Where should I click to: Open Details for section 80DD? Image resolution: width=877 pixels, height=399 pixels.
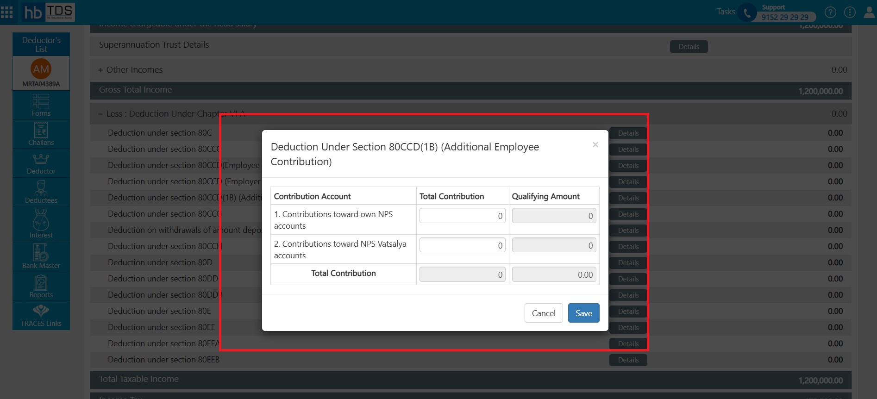point(628,279)
